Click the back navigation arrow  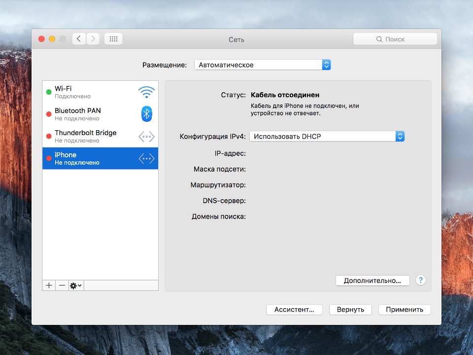click(79, 38)
